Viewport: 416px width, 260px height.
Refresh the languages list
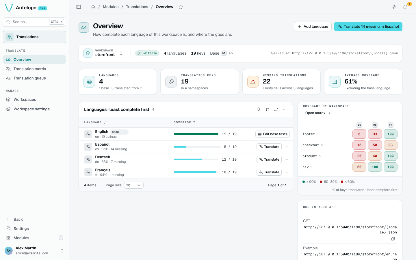[276, 109]
